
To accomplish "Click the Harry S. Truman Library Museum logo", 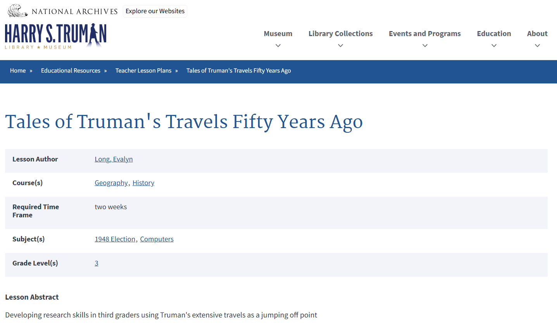I will (x=55, y=36).
